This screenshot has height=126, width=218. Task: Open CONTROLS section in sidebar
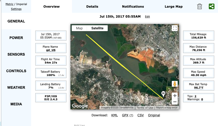click(x=16, y=71)
